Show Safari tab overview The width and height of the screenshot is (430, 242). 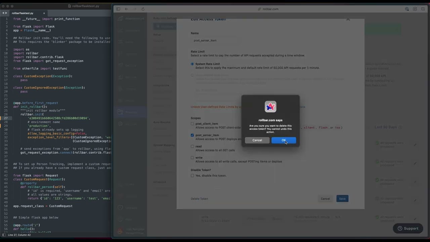(x=423, y=9)
